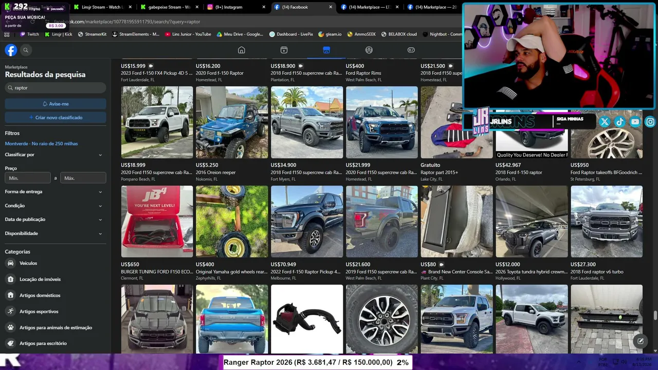The image size is (658, 370).
Task: Select the (14) Facebook browser tab
Action: pos(303,7)
